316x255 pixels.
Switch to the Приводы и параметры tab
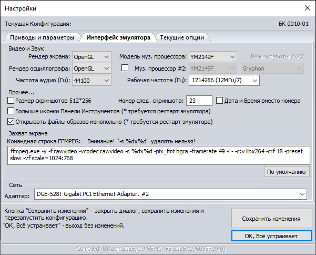tap(42, 37)
